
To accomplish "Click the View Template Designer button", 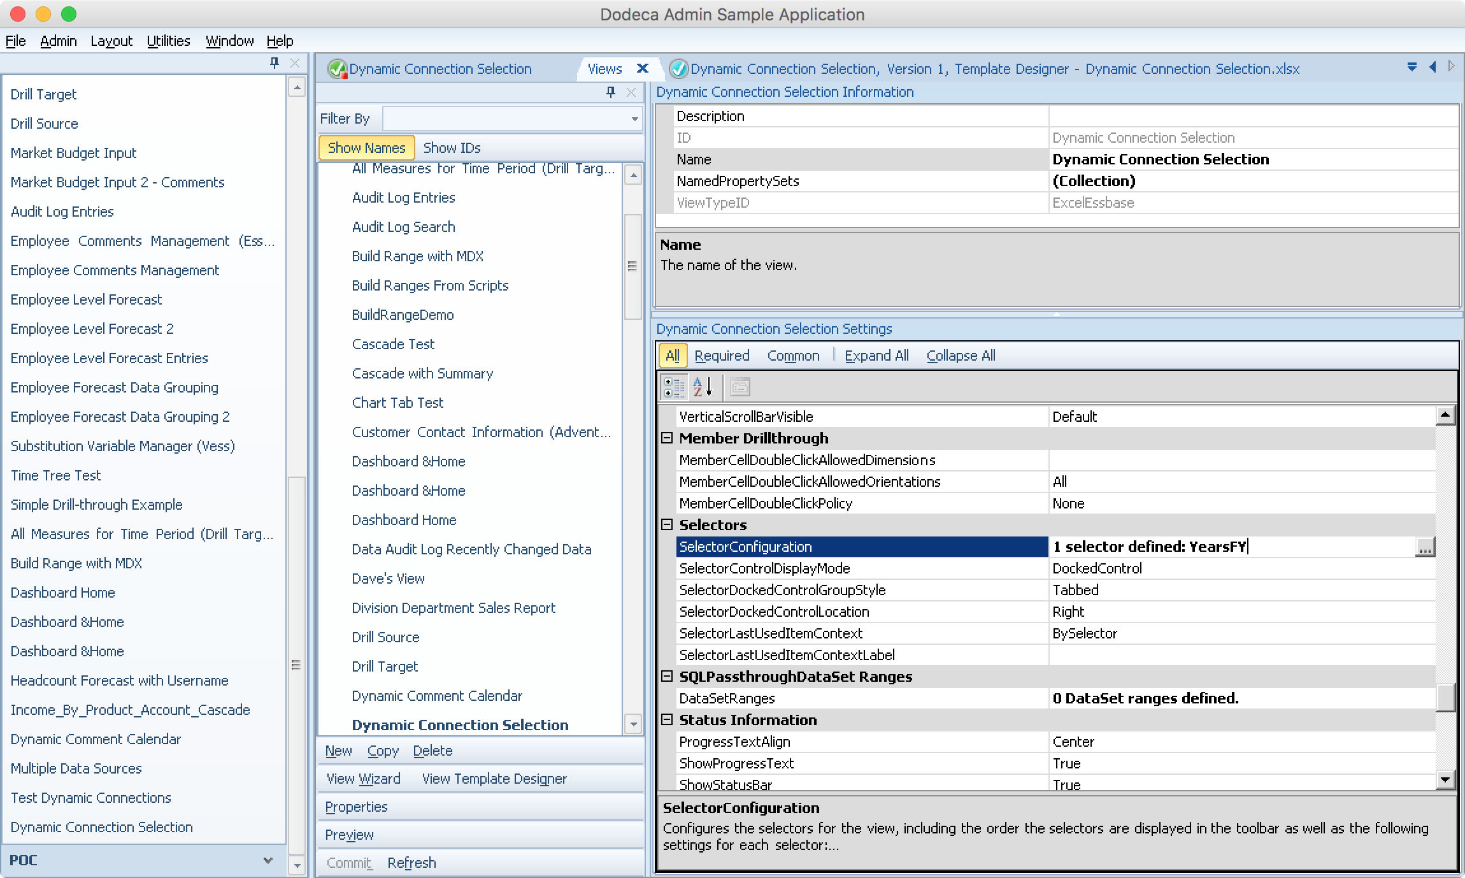I will [x=494, y=779].
